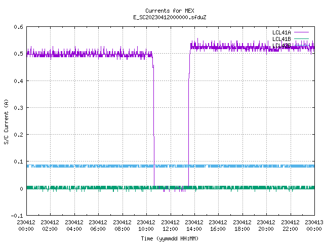This screenshot has width=324, height=243.
Task: Click the x-axis tick 230413 00:00
Action: click(314, 226)
